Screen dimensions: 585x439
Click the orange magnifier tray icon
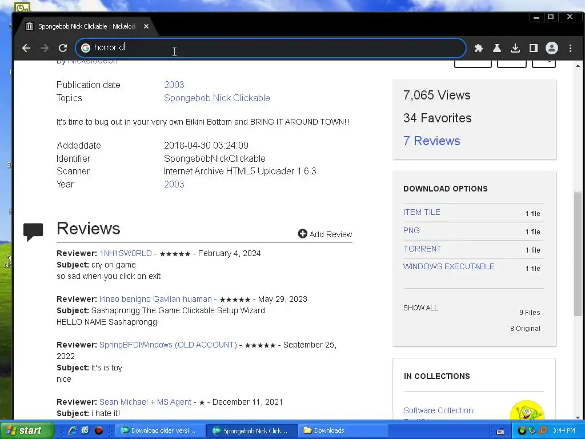[x=543, y=430]
